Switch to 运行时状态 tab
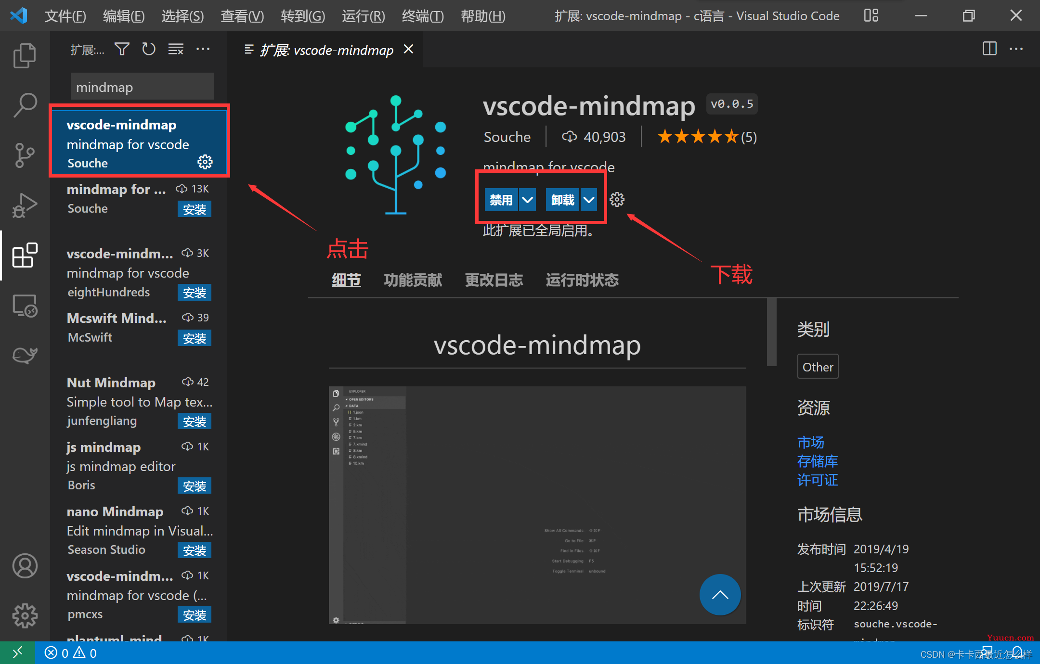This screenshot has width=1040, height=664. 582,280
